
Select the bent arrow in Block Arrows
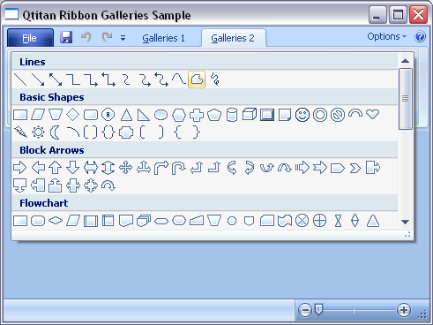point(161,168)
